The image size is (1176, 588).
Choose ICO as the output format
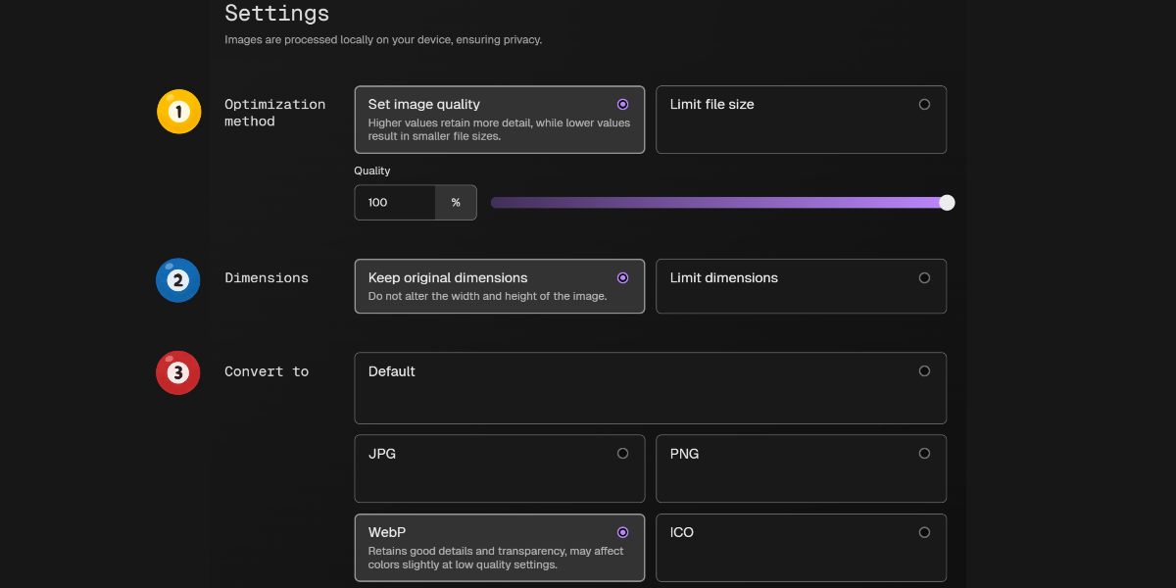click(801, 548)
